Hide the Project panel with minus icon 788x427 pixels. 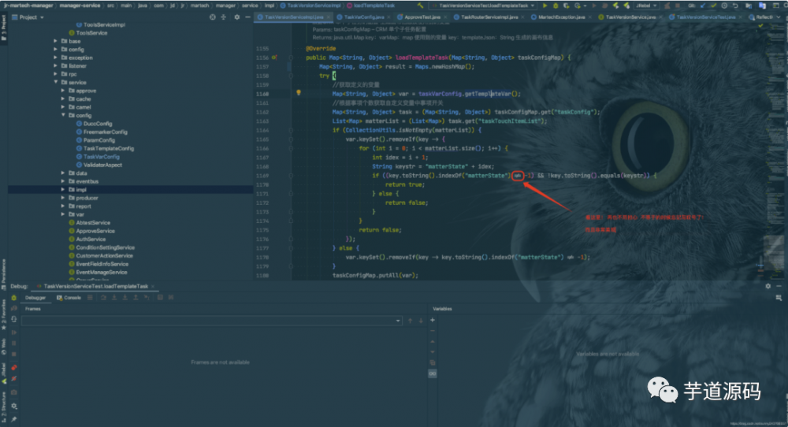(x=247, y=17)
